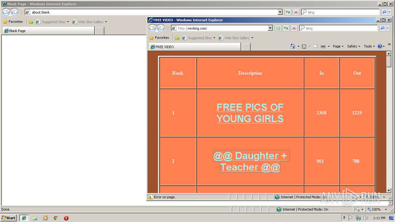Open Internet Explorer from taskbar
395x222 pixels.
24,218
